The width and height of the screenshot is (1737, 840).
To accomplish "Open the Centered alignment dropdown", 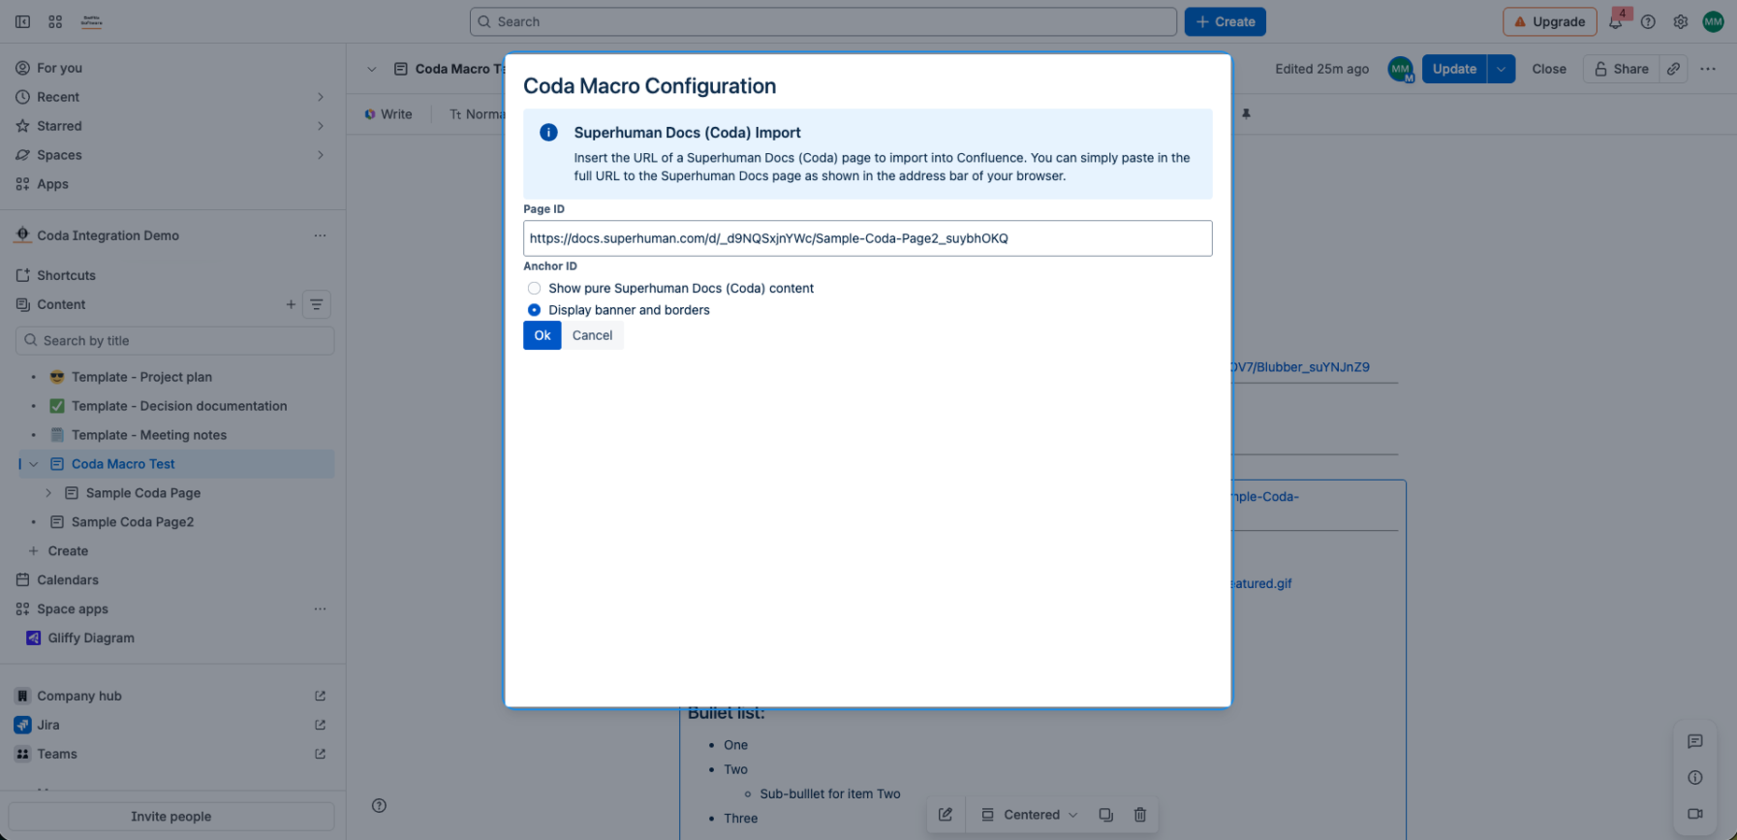I will pos(1029,815).
